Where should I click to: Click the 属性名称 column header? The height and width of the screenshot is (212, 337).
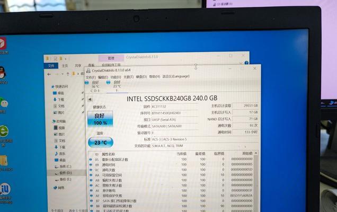pyautogui.click(x=108, y=154)
